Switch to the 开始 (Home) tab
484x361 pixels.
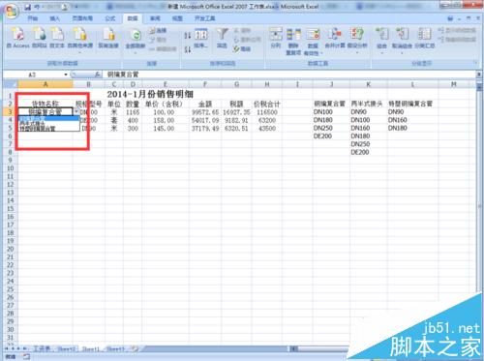(x=33, y=18)
